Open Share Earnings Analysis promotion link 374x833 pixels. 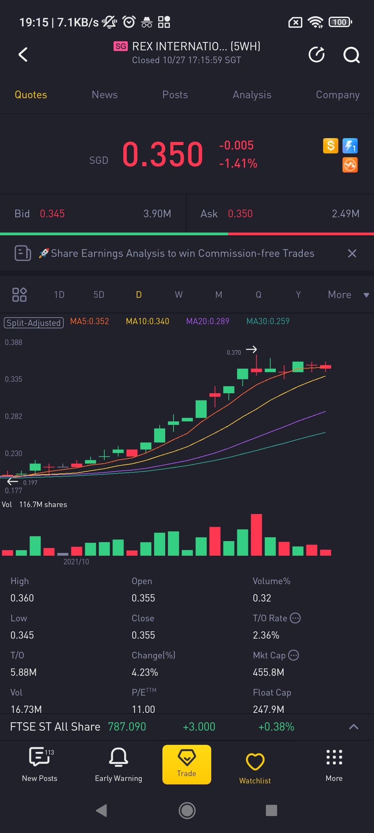tap(182, 253)
